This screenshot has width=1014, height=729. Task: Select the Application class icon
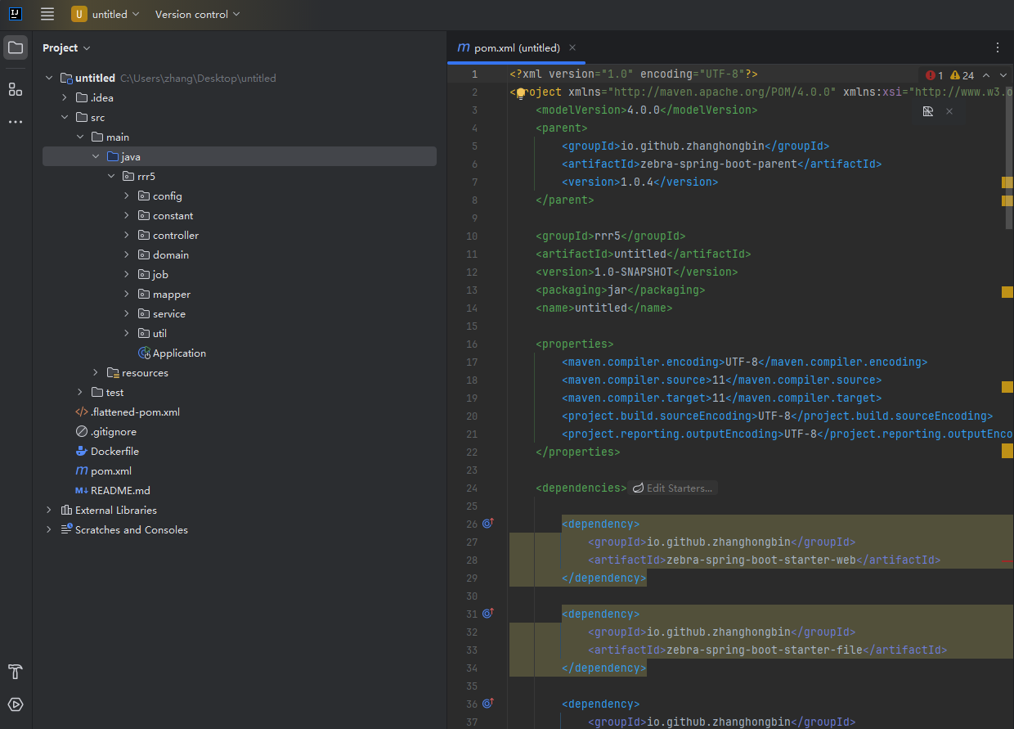coord(144,353)
